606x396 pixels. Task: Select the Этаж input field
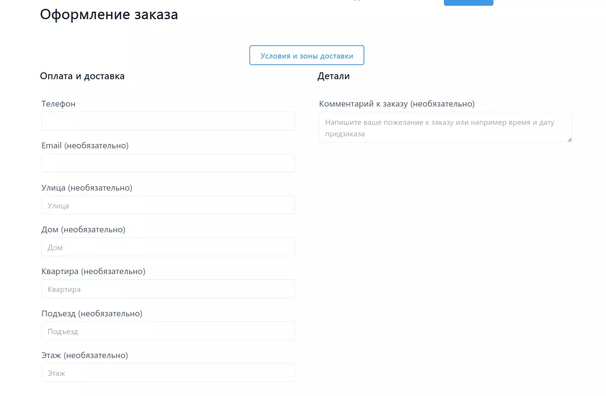pos(168,372)
